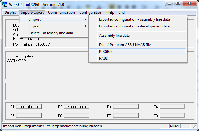Click the End menu item
Image resolution: width=199 pixels, height=131 pixels.
(122, 12)
